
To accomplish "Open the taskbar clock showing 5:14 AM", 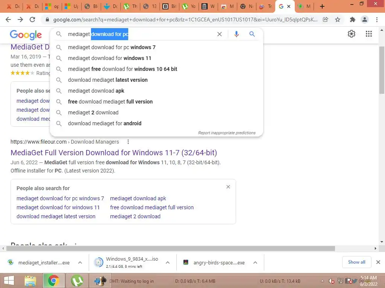I will pos(368,281).
